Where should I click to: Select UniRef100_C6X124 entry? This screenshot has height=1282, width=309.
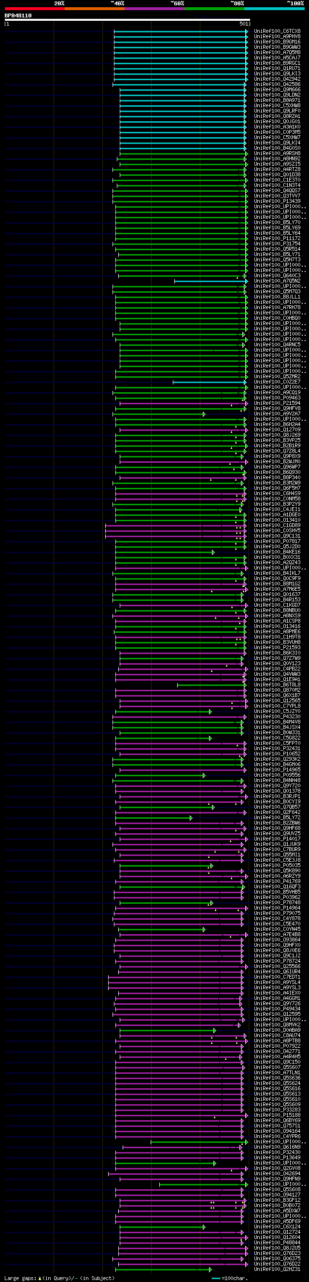pyautogui.click(x=277, y=1227)
